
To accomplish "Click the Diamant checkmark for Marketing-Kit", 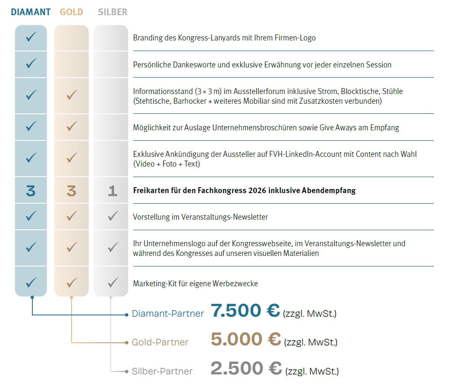I will pyautogui.click(x=31, y=282).
